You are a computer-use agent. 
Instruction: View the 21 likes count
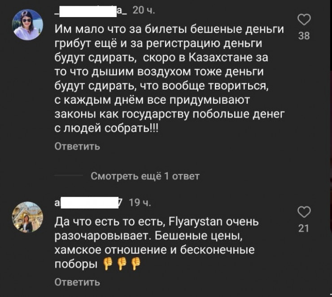click(304, 228)
